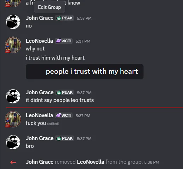Click John Grace's avatar beside the "no" message

click(13, 22)
